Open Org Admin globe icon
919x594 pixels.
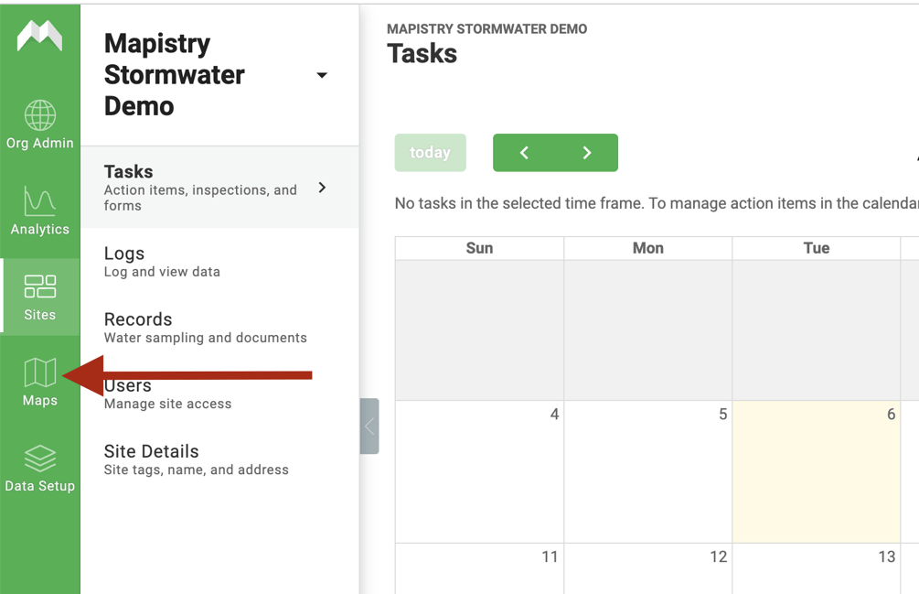(x=39, y=115)
